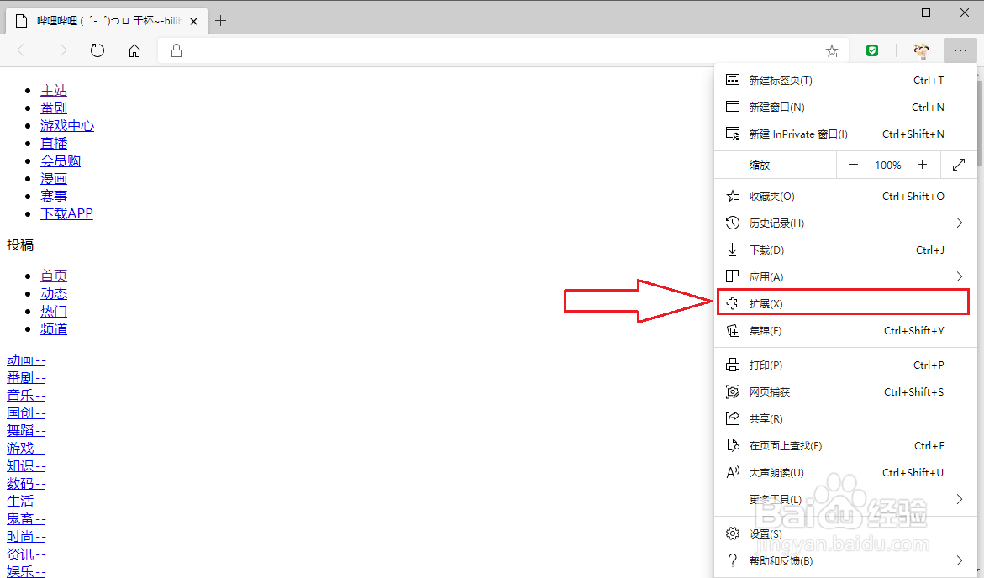Open the 动画-- category link
984x578 pixels.
pyautogui.click(x=26, y=360)
